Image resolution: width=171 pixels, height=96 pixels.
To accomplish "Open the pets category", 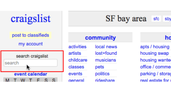I will [99, 67].
